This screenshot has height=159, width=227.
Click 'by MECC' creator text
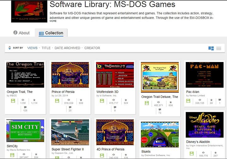[12, 95]
